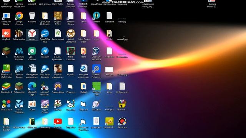246x138 pixels.
Task: Select the Vision Cursor Black folder
Action: click(x=83, y=36)
